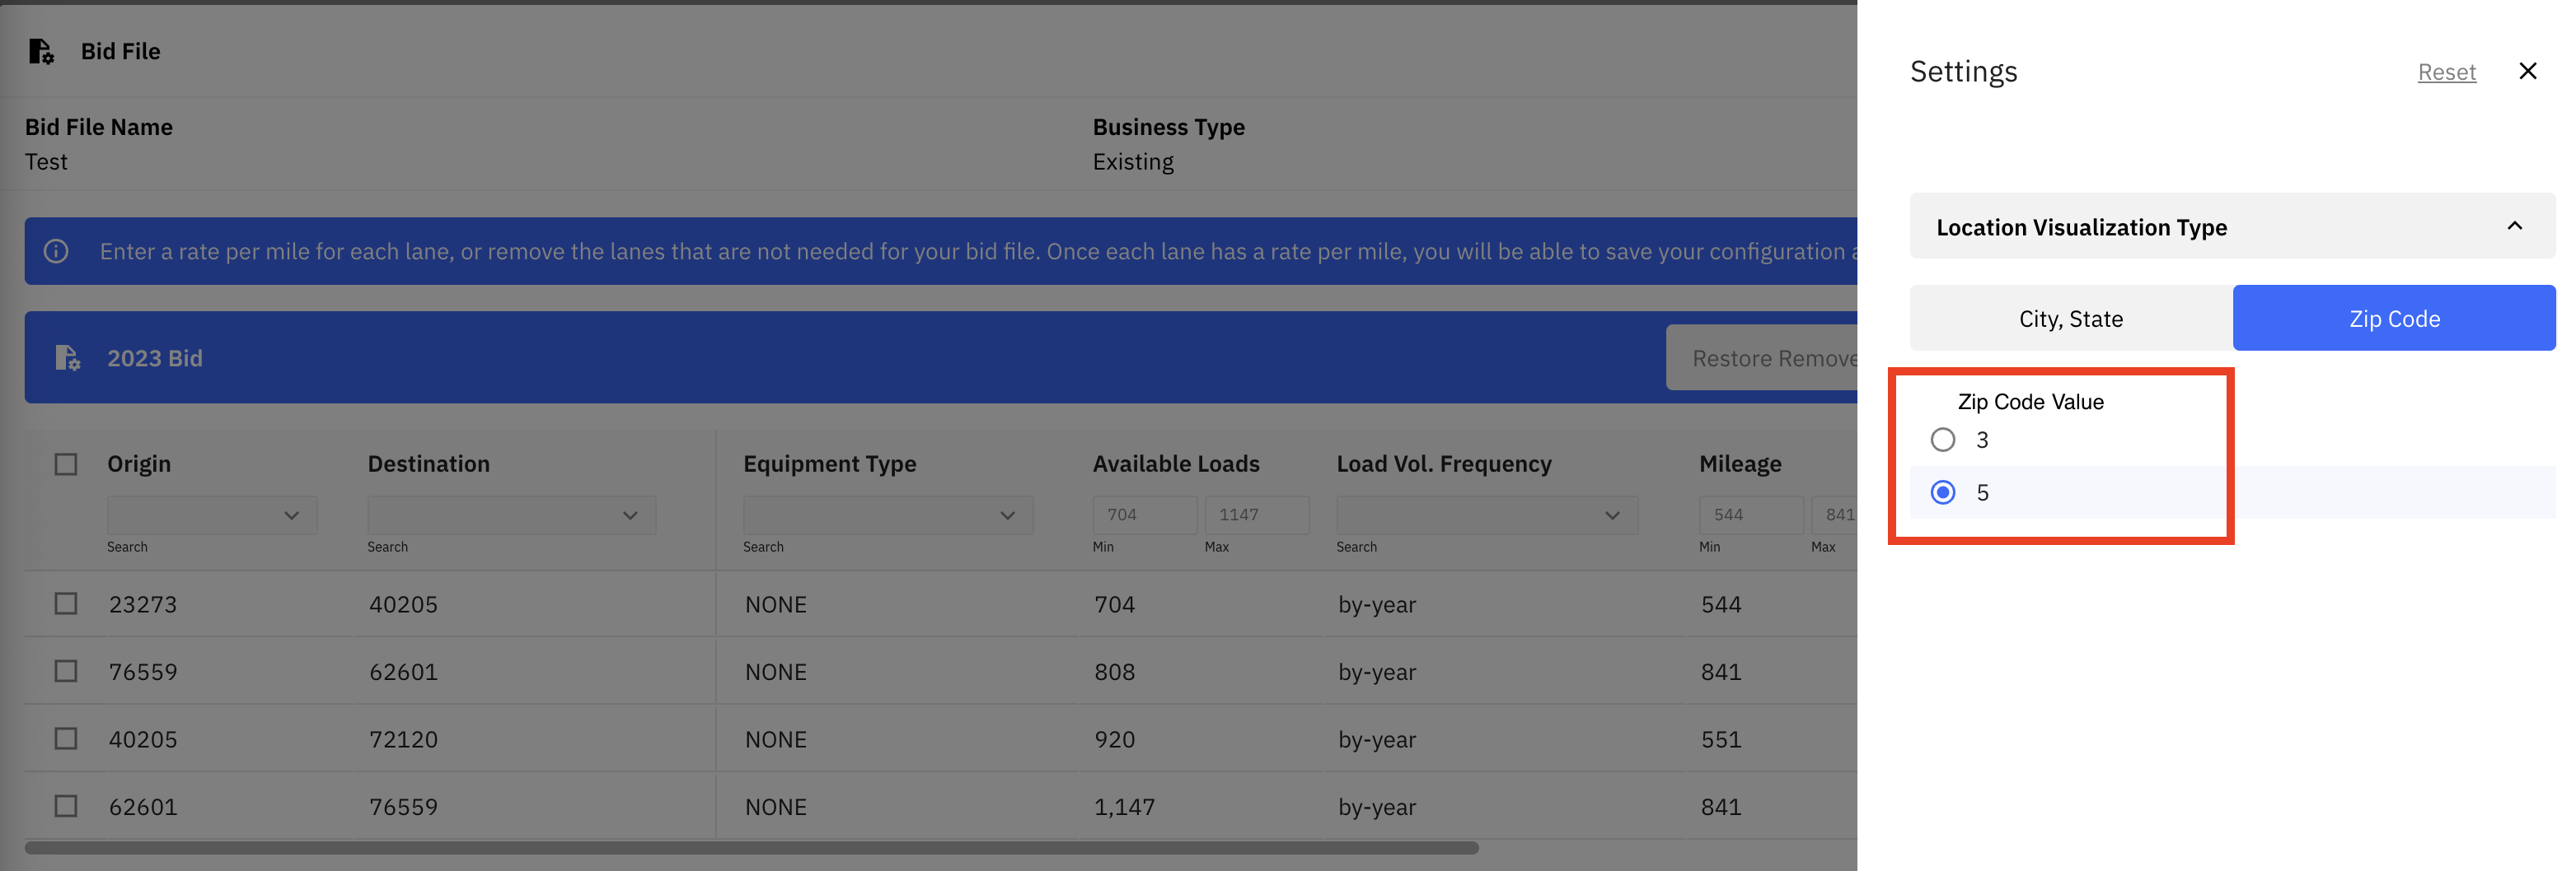The width and height of the screenshot is (2576, 871).
Task: Open the Origin search dropdown
Action: [x=212, y=515]
